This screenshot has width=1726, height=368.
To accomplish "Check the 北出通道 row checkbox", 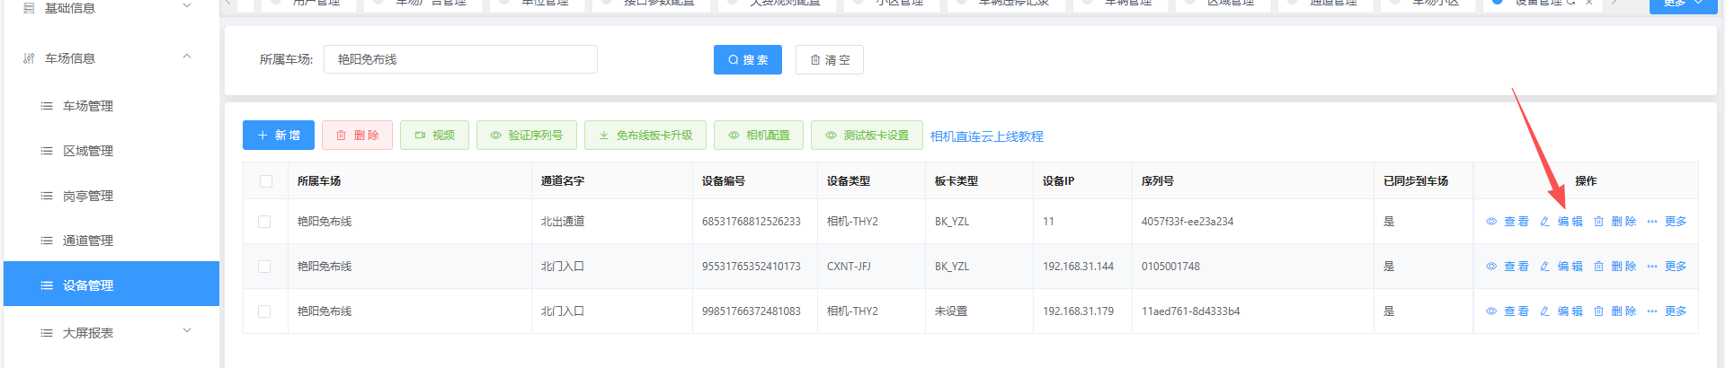I will coord(264,222).
